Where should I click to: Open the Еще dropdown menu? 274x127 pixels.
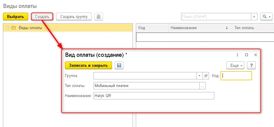point(235,66)
